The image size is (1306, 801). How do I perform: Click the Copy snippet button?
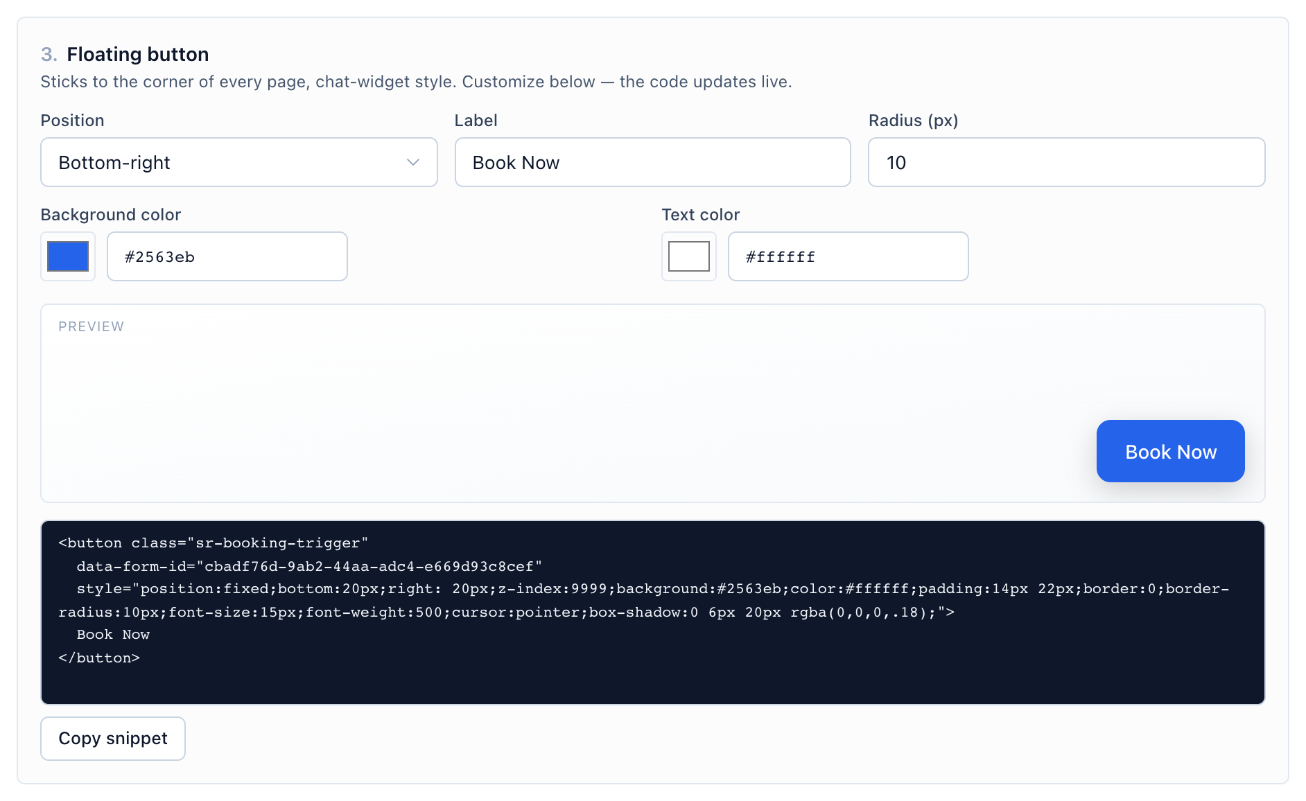(113, 739)
